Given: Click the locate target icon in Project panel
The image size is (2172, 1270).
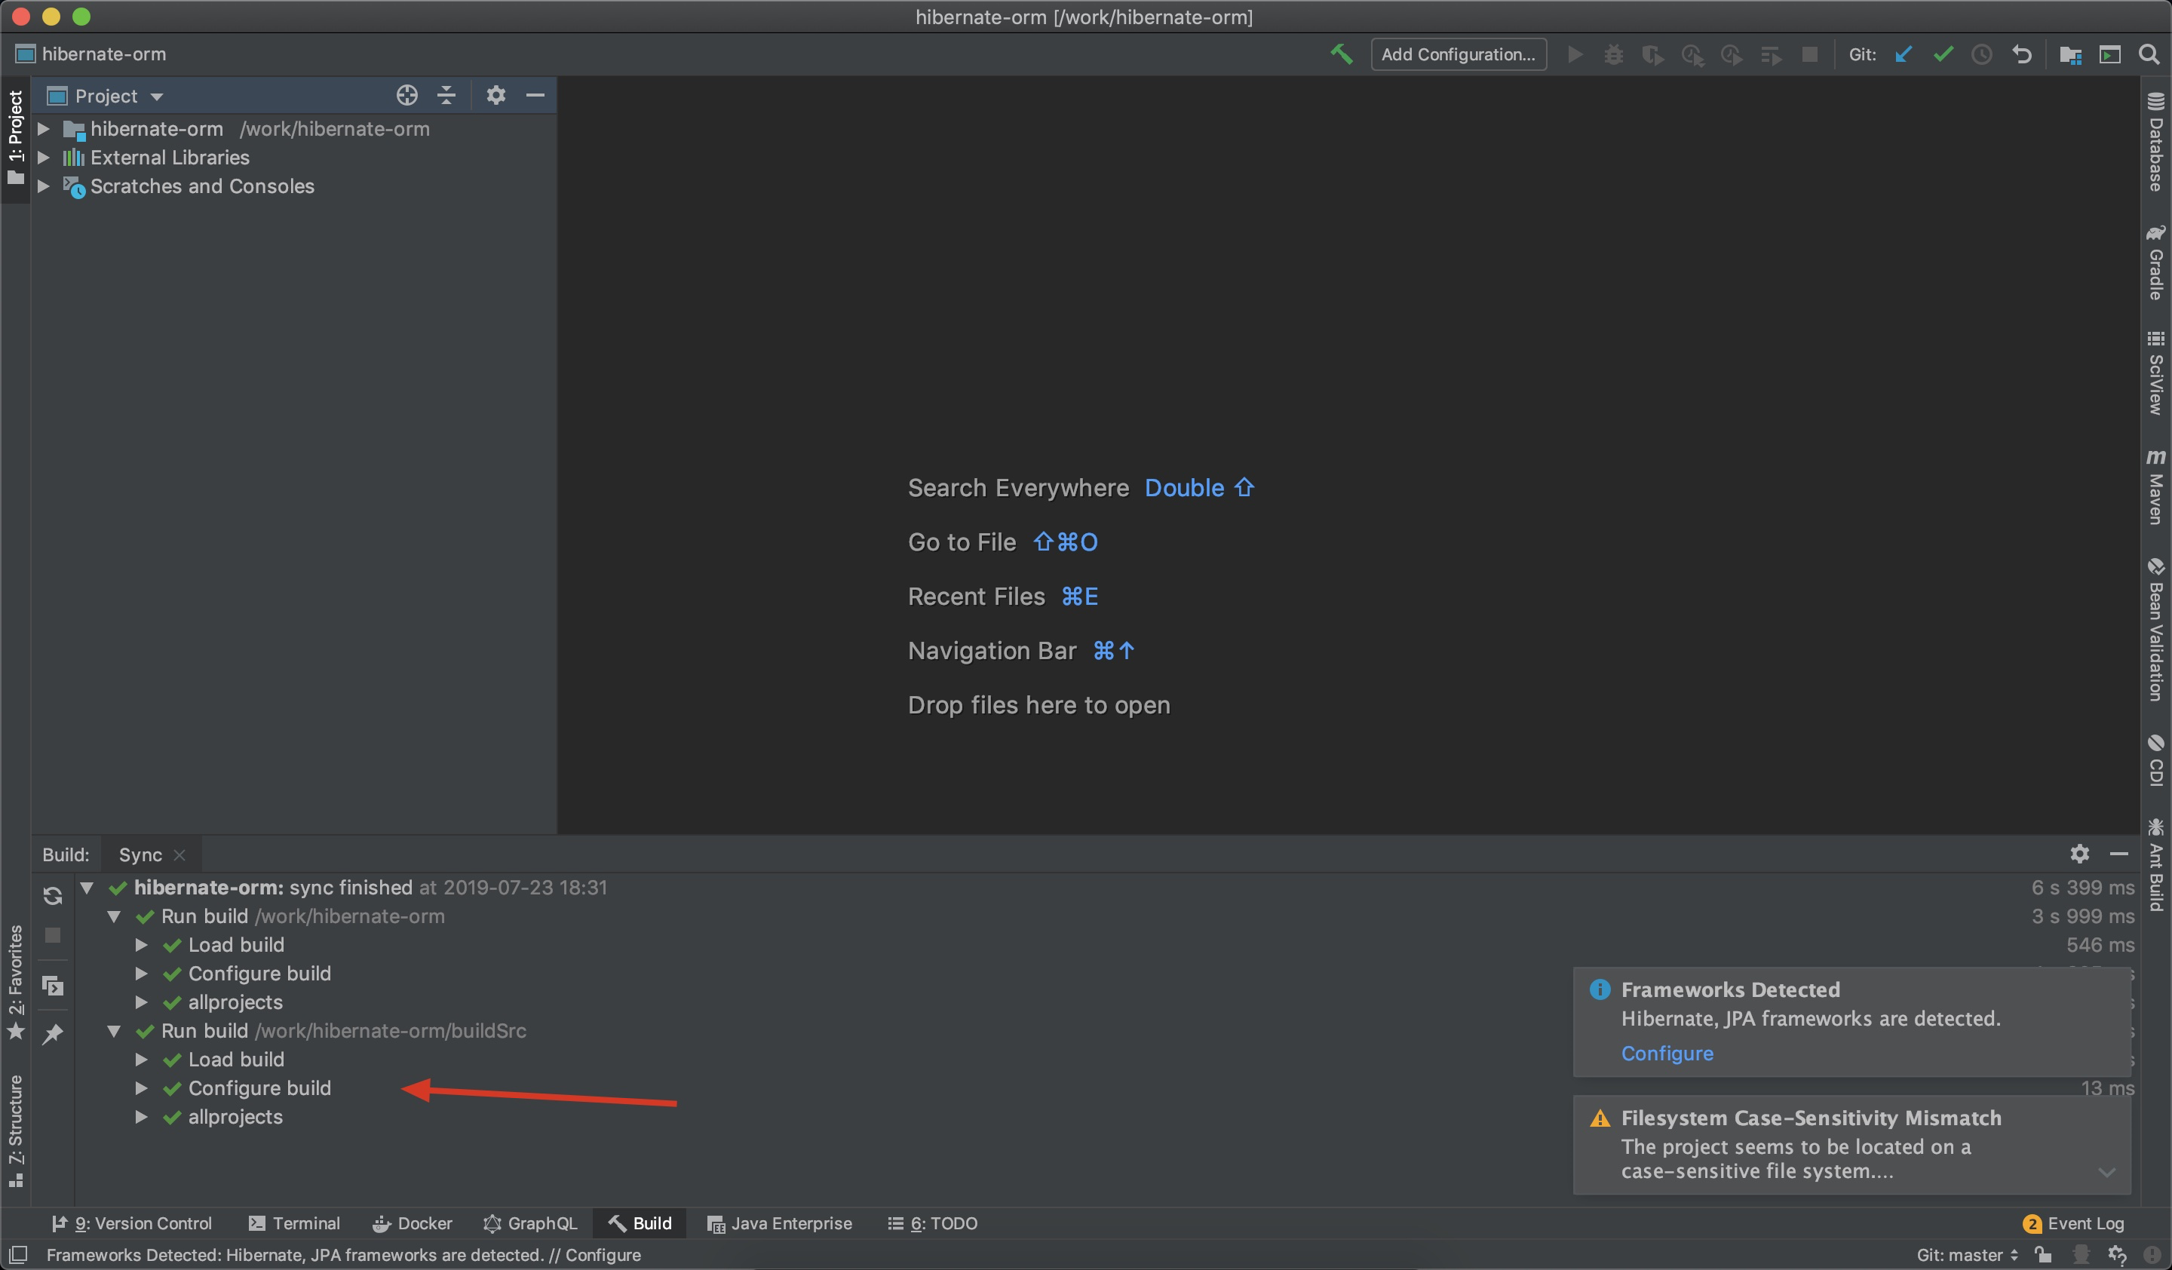Looking at the screenshot, I should [x=406, y=95].
